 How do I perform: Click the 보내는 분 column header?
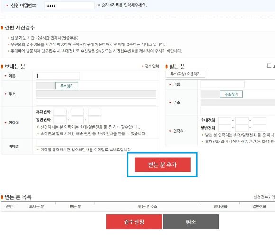[x=37, y=207]
